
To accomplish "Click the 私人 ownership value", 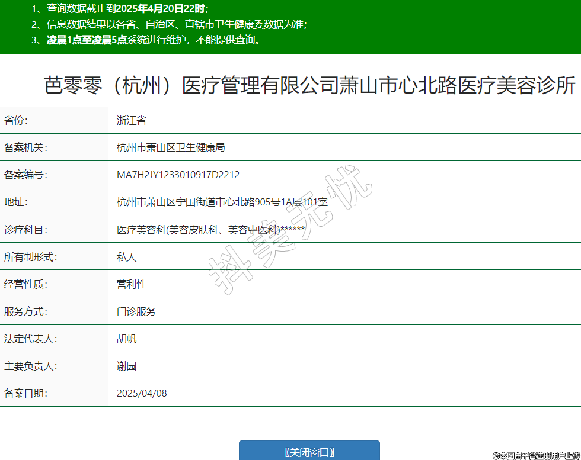I will (x=126, y=257).
